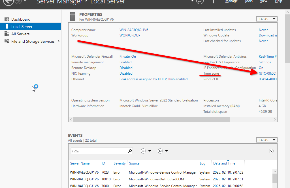Click the search magnifier in Filter box

130,151
